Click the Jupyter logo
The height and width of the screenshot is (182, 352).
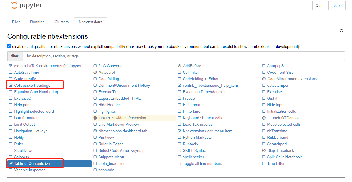[27, 6]
